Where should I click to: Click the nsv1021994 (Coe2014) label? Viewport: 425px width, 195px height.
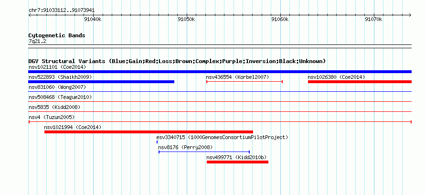pos(73,127)
